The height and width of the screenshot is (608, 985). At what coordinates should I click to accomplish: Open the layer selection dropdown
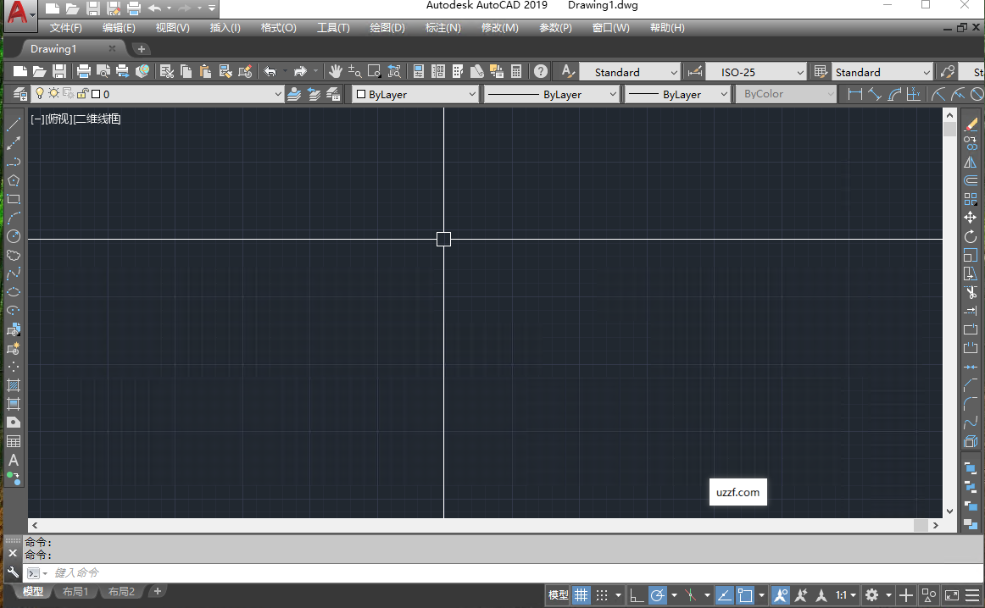(x=277, y=94)
